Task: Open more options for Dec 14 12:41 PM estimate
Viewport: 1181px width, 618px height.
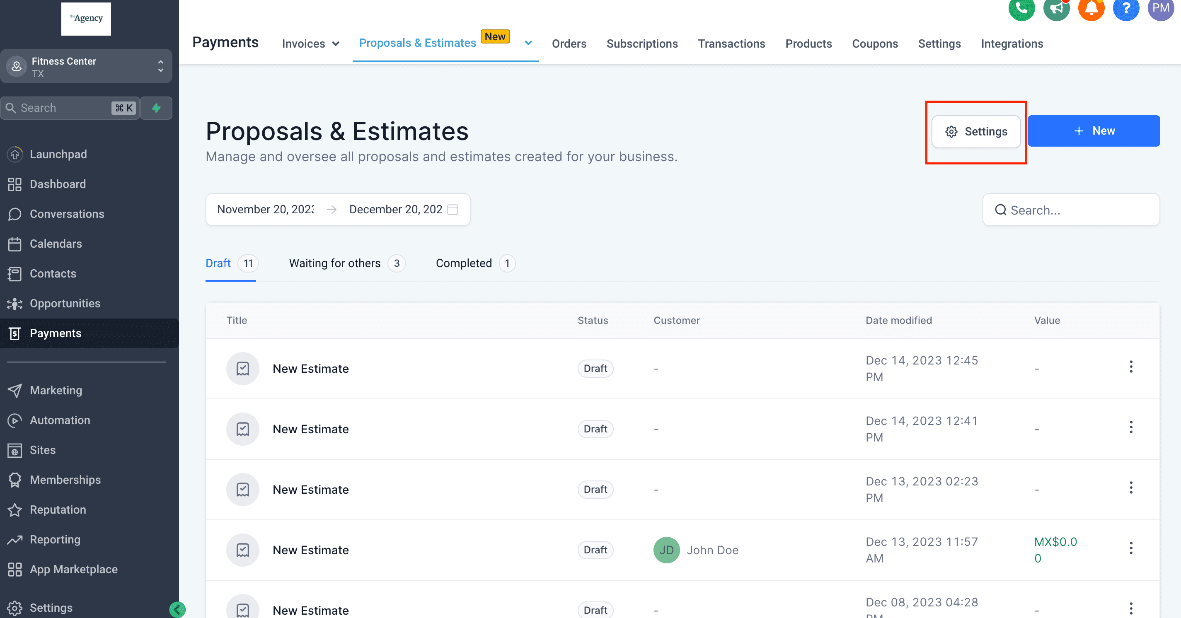Action: coord(1131,427)
